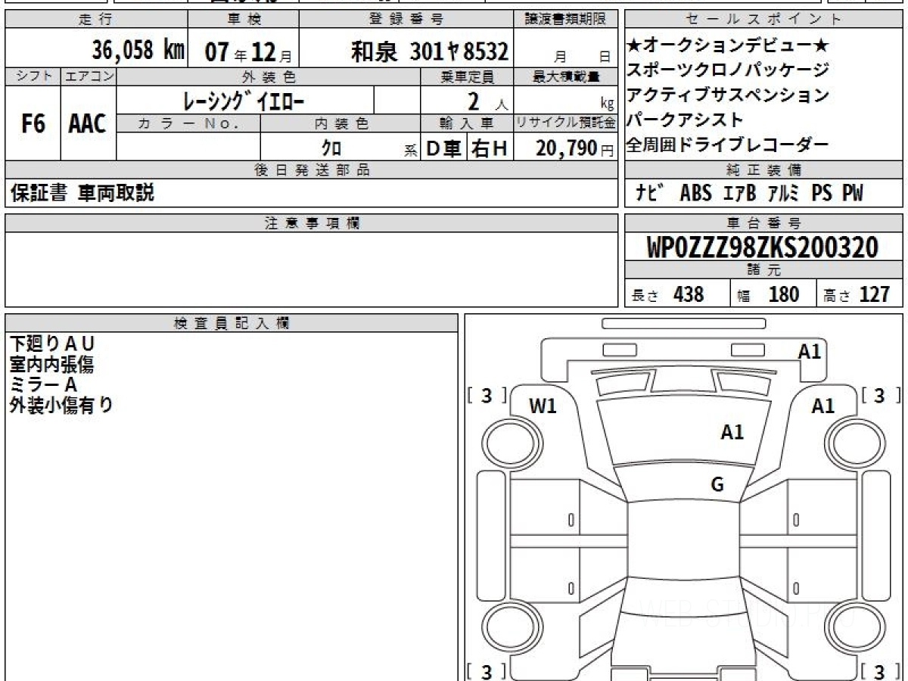Click the 注意事項欄 header
The image size is (908, 681).
tap(312, 223)
